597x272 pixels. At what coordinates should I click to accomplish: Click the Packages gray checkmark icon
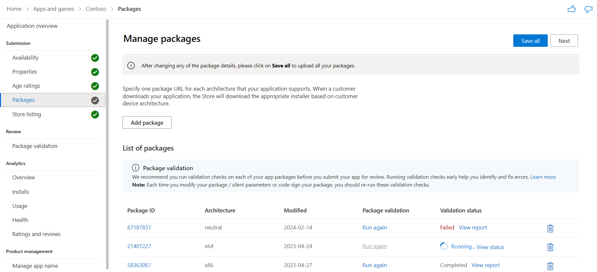[95, 100]
